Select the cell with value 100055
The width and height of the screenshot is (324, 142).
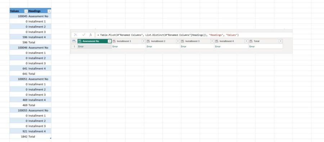coord(19,110)
